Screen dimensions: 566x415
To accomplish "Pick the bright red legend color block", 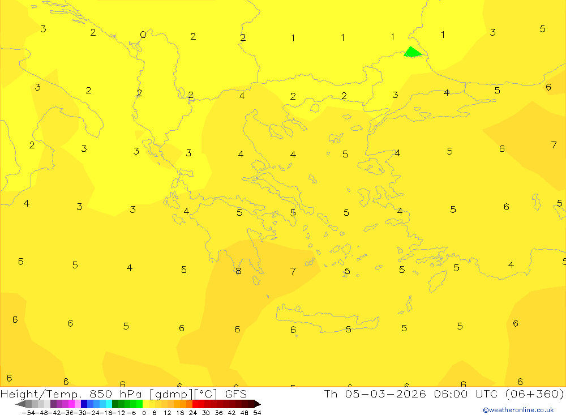I will pyautogui.click(x=195, y=404).
